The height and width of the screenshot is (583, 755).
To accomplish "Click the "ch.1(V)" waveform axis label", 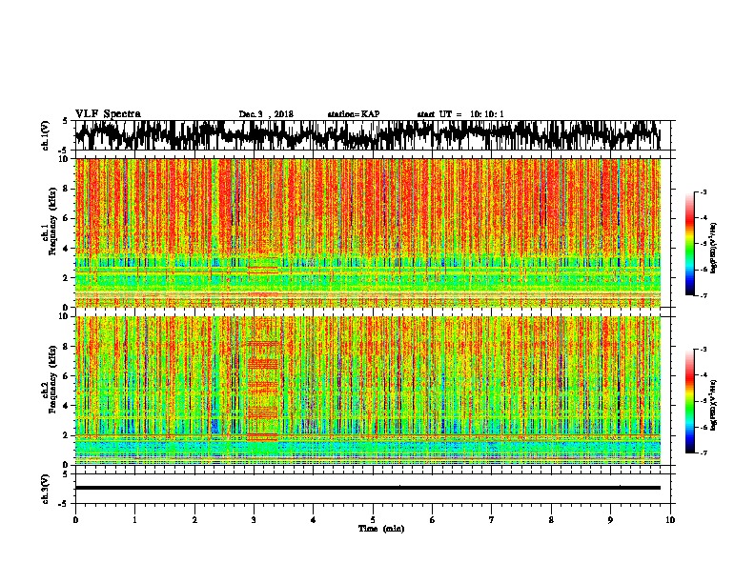I will pyautogui.click(x=45, y=135).
